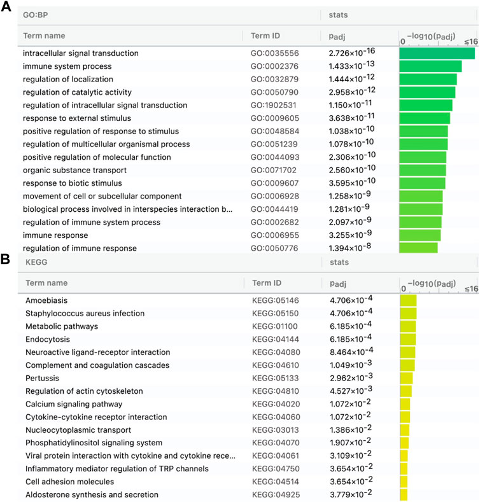This screenshot has height=502, width=480.
Task: Click 'Complement and coagulation cascades' term
Action: [97, 365]
